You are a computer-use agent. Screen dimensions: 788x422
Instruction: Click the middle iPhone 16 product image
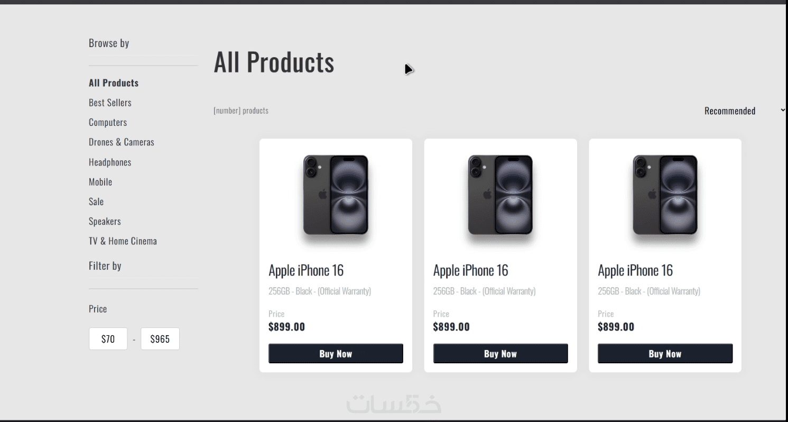pos(500,195)
